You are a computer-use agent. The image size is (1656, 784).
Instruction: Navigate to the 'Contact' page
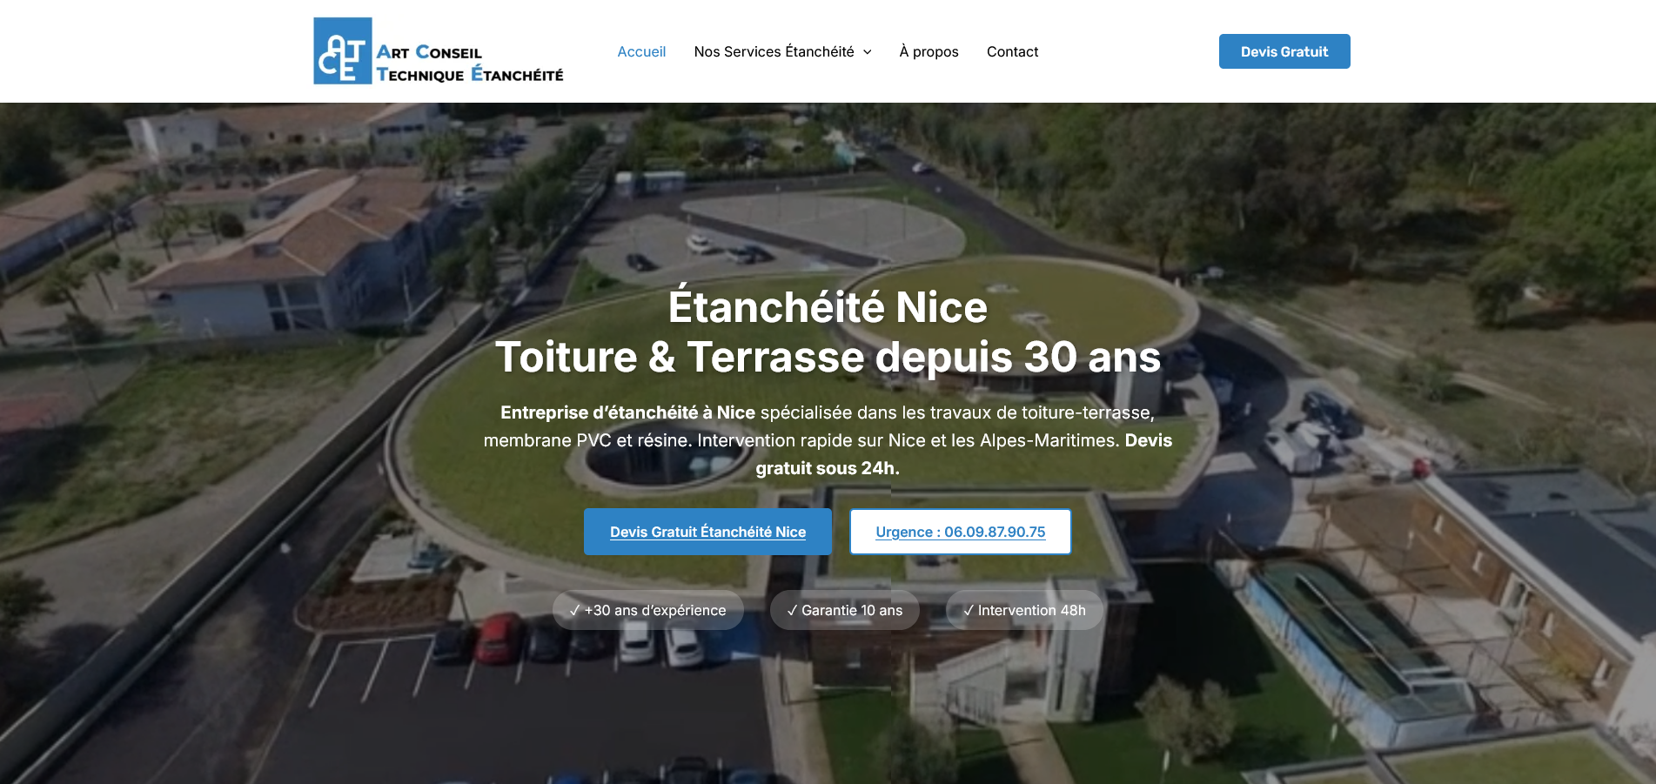pyautogui.click(x=1012, y=51)
